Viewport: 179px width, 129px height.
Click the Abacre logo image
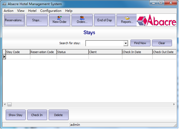(x=156, y=20)
